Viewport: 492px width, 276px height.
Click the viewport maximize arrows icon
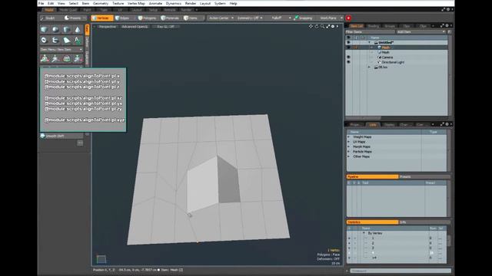pos(328,27)
